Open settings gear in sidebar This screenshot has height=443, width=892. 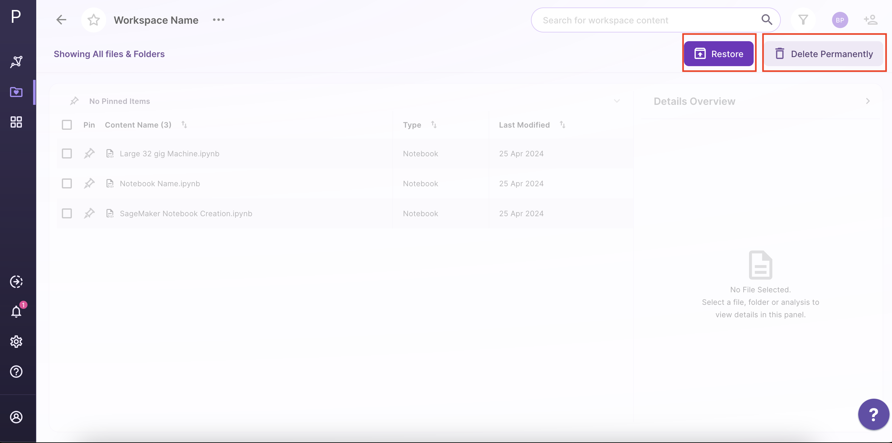[16, 342]
